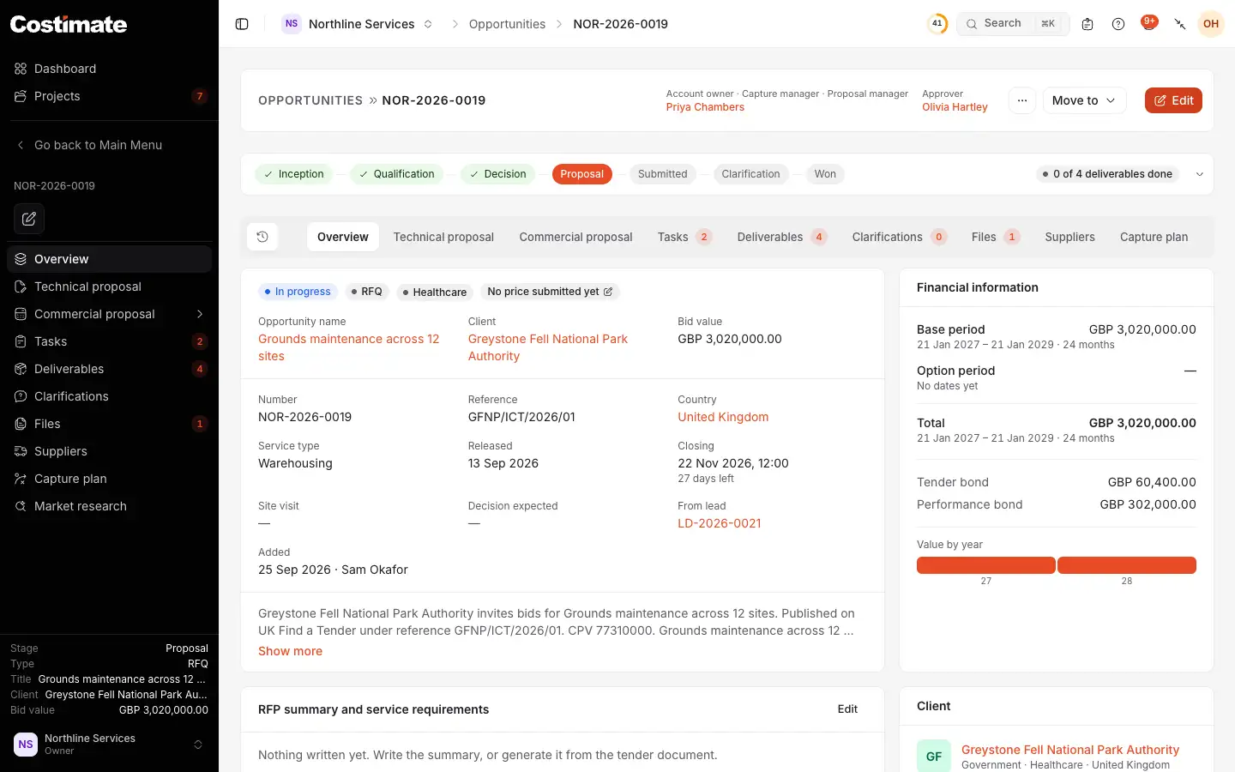Viewport: 1235px width, 772px height.
Task: Open the Capture plan tab
Action: click(1154, 237)
